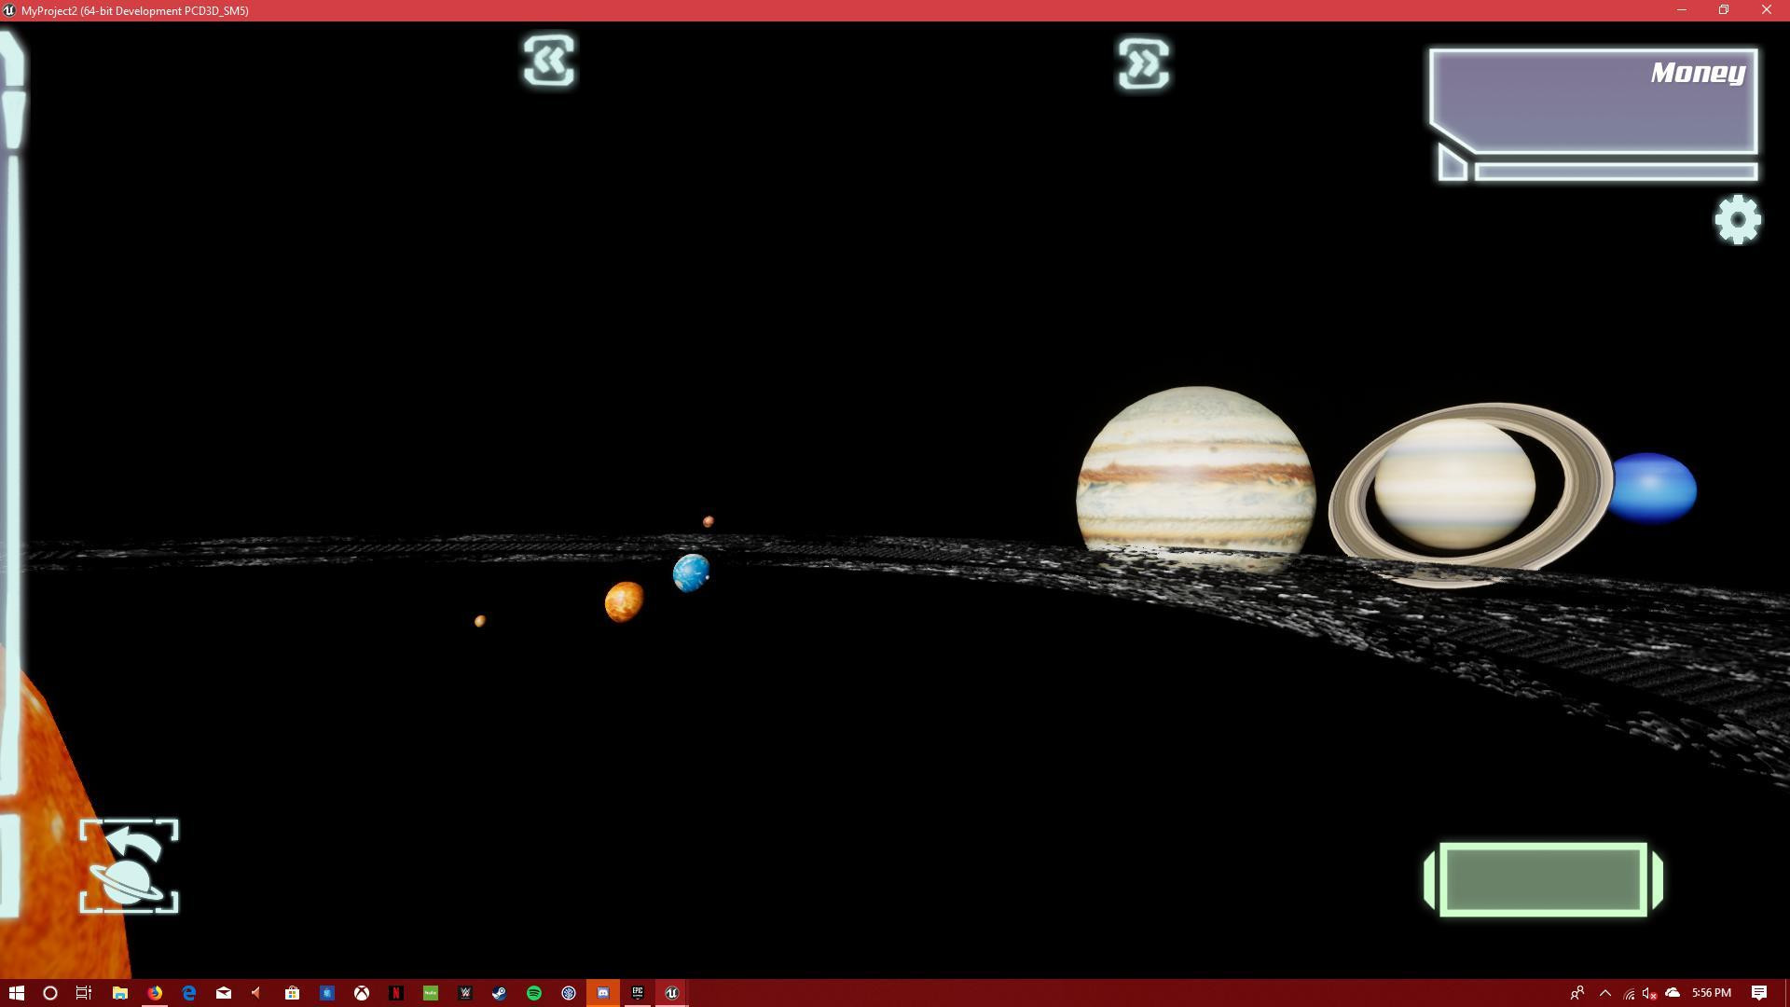Select the Earth planet
Viewport: 1790px width, 1007px height.
(691, 572)
